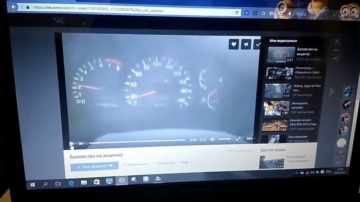Click the VK logo in the page header
This screenshot has height=202, width=360.
point(59,20)
